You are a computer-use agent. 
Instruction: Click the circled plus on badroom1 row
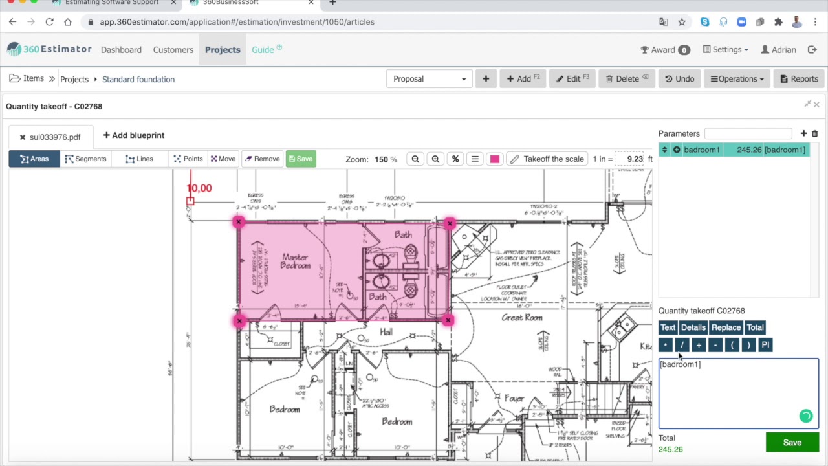(677, 150)
